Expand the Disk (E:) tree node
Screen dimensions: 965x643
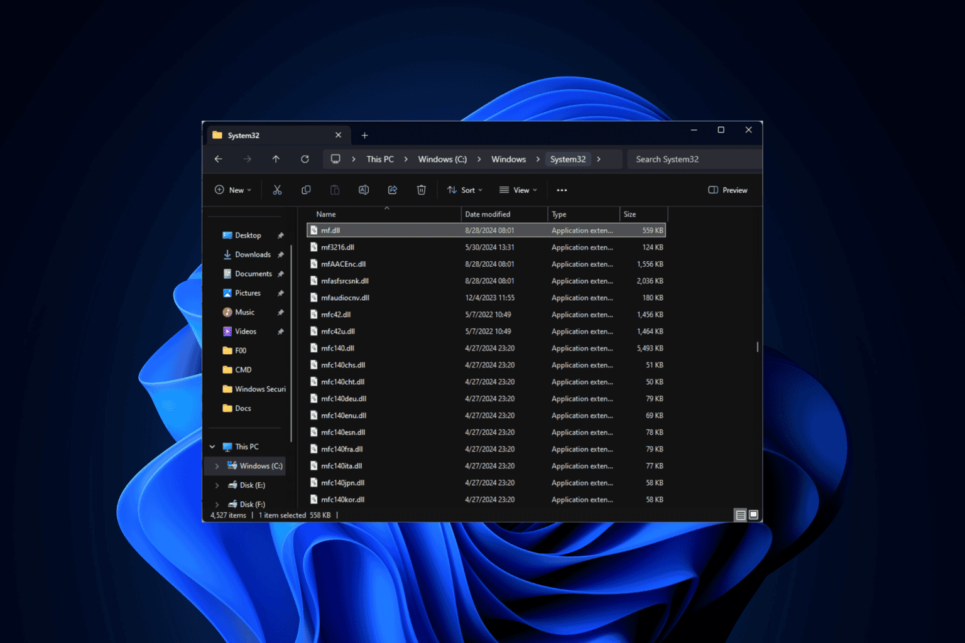(x=217, y=485)
